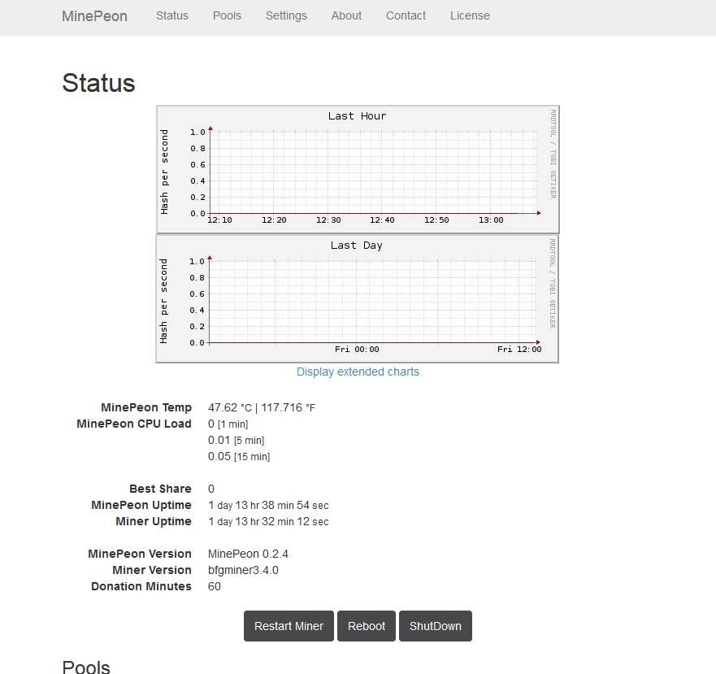This screenshot has height=674, width=716.
Task: Open the Pools nav item
Action: pos(227,15)
